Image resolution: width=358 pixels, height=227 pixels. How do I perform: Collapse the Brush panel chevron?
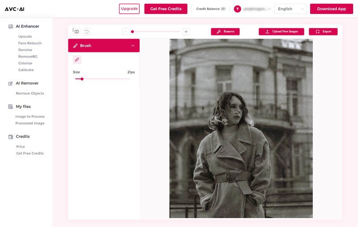133,46
